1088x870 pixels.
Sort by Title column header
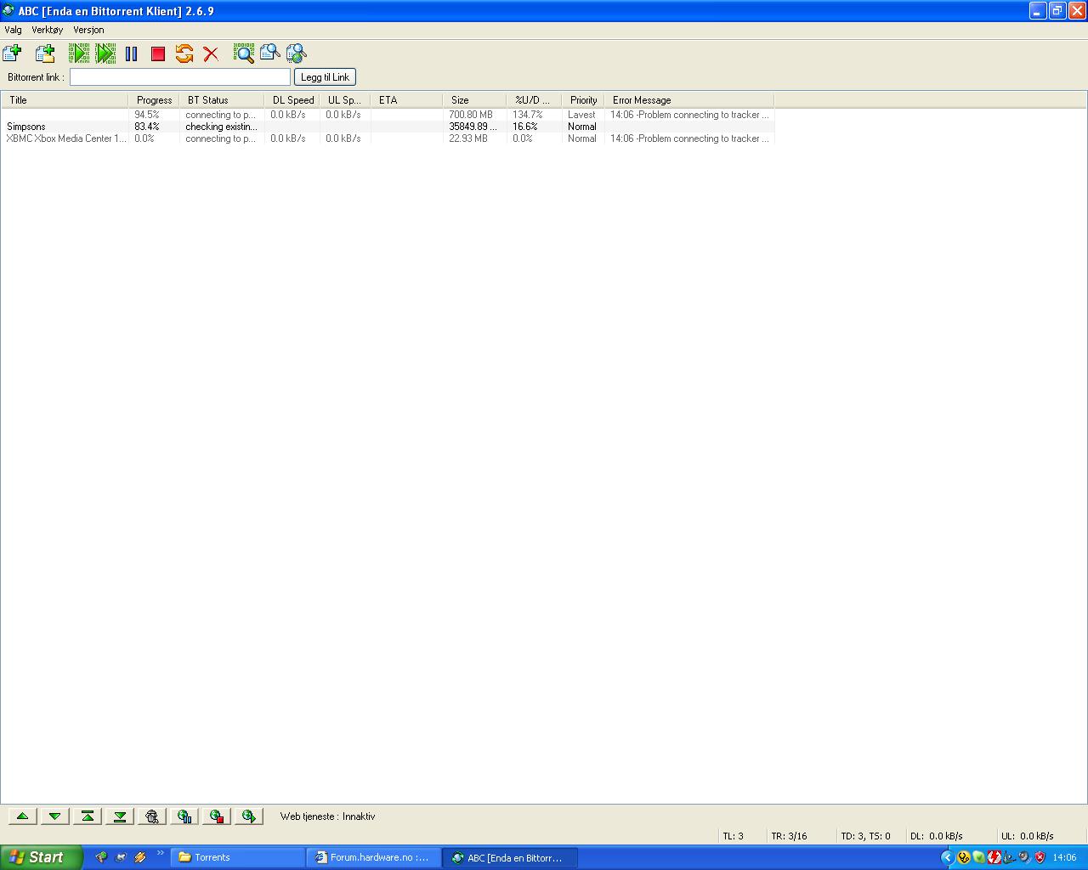pyautogui.click(x=65, y=100)
